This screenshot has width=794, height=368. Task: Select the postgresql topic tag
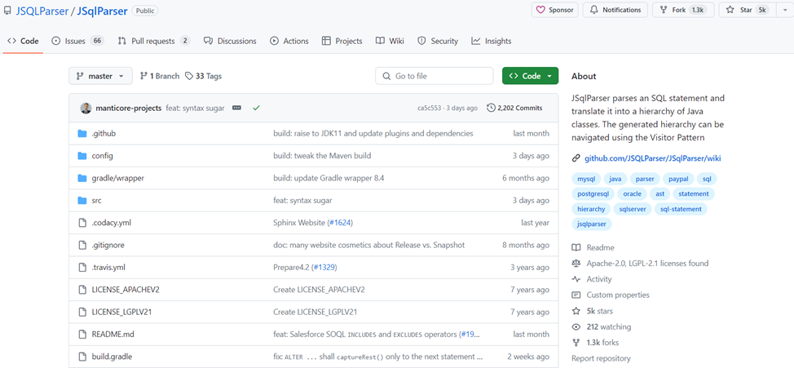pyautogui.click(x=593, y=194)
